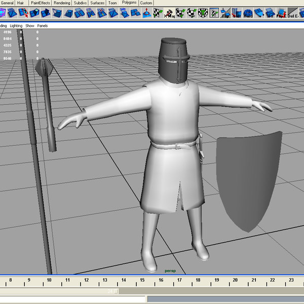This screenshot has width=304, height=304.
Task: Click the Tri triangulate shelf icon
Action: coord(270,13)
